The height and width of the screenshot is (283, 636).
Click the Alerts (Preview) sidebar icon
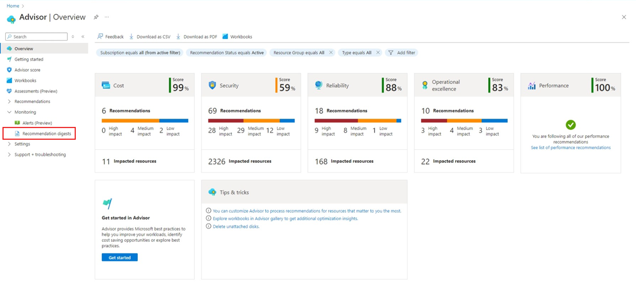tap(17, 123)
